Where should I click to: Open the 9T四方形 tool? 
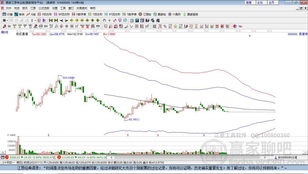pos(112,14)
